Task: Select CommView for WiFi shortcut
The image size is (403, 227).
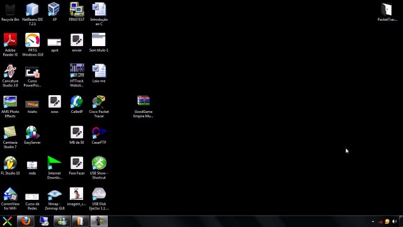Action: point(10,199)
